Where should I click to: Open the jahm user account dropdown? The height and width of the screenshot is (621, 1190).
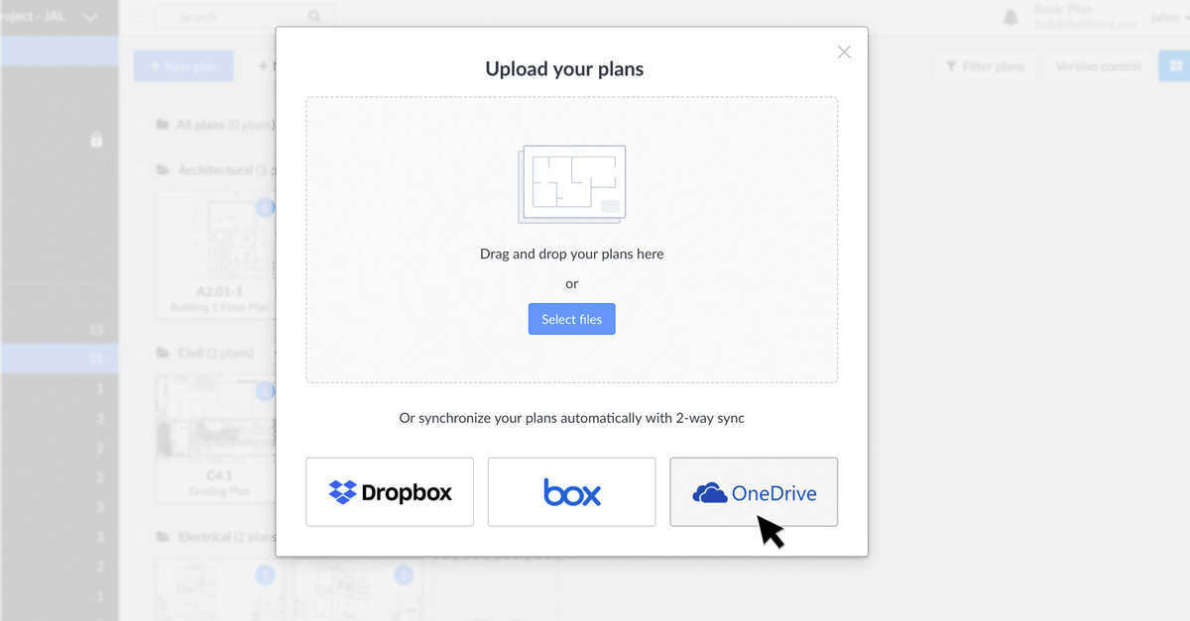pos(1169,17)
